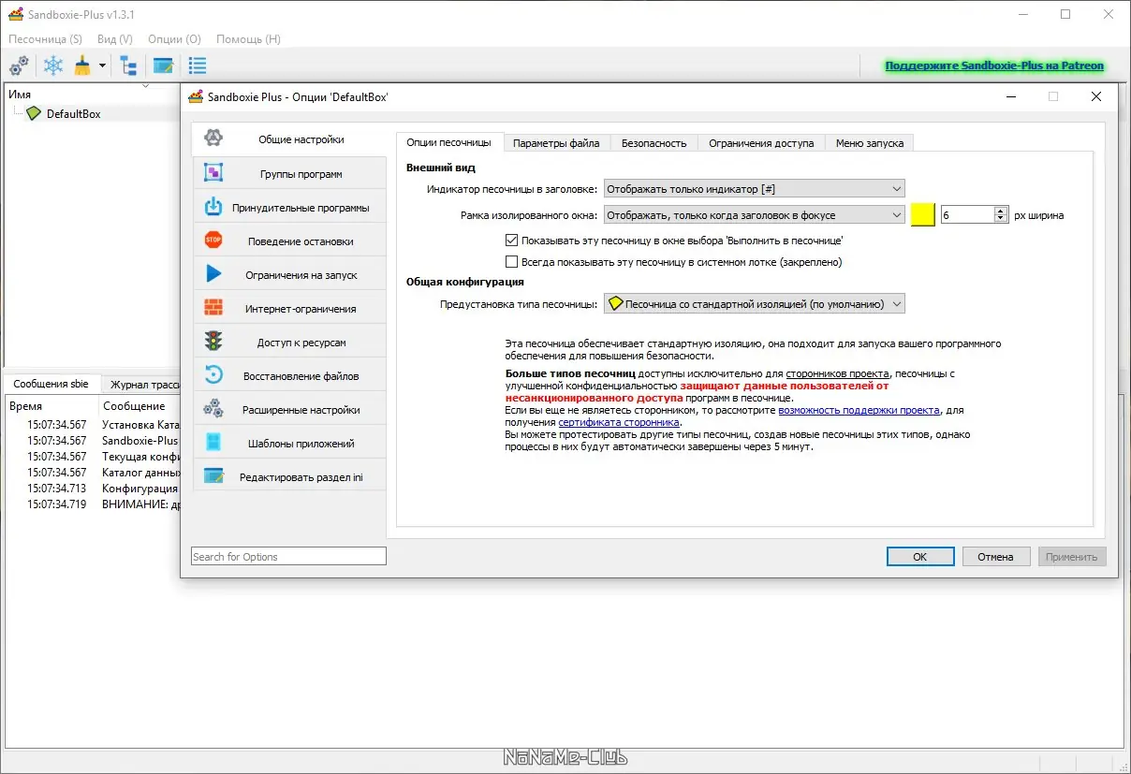Image resolution: width=1131 pixels, height=774 pixels.
Task: Click the tree hierarchy view toolbar icon
Action: pos(128,66)
